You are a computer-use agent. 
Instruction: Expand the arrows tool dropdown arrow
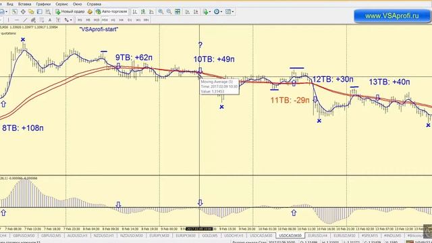71,20
